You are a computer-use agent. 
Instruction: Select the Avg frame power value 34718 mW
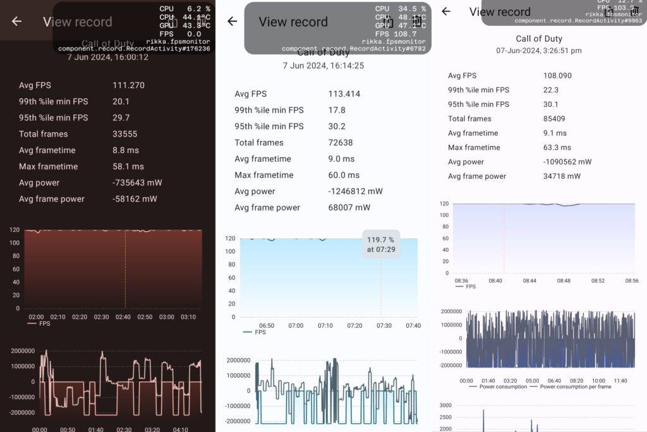click(562, 176)
